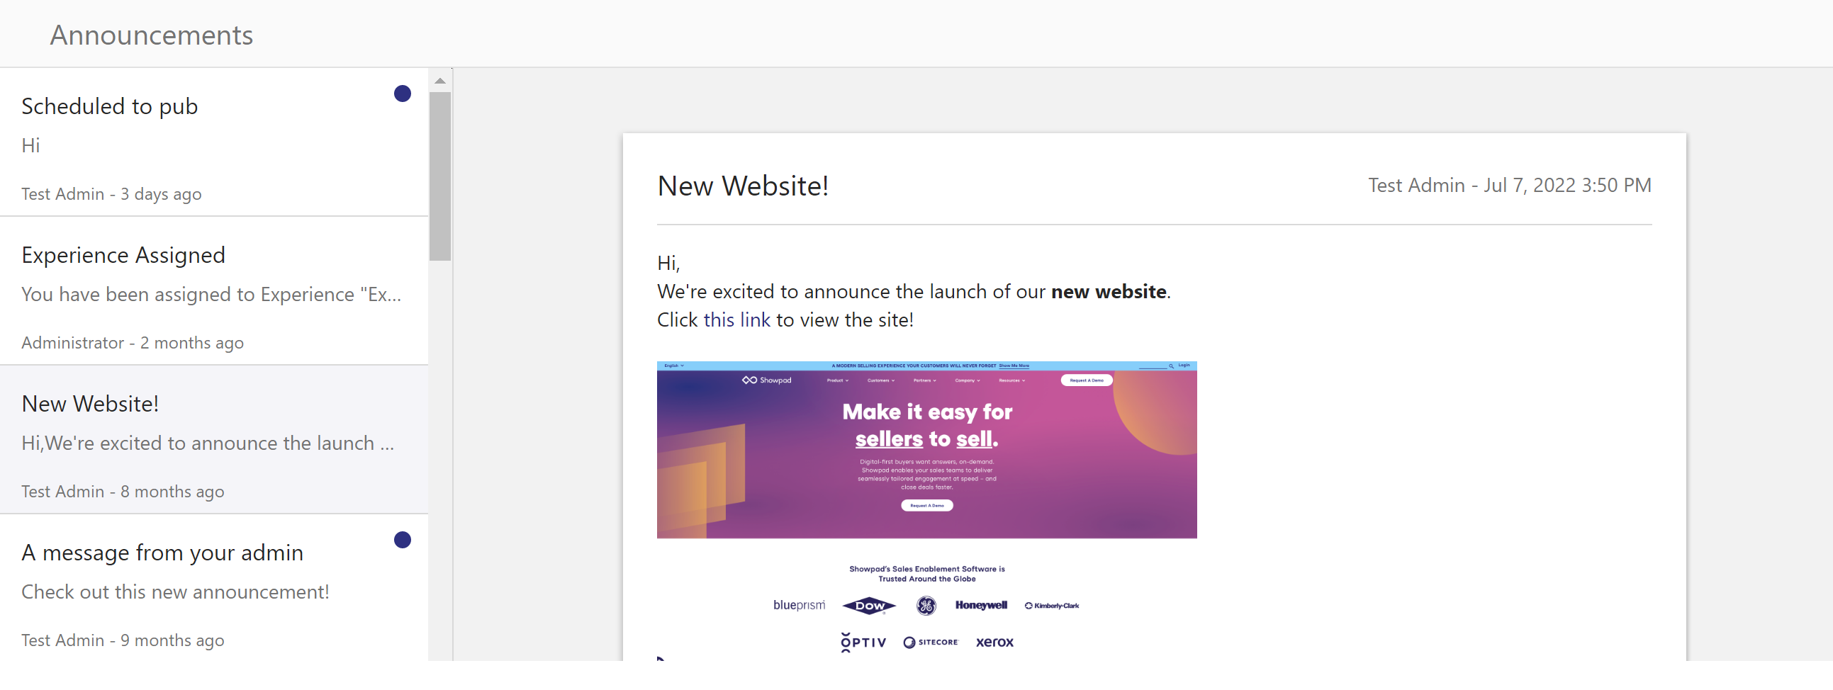This screenshot has height=690, width=1833.
Task: Click unread dot on Scheduled to pub
Action: (x=402, y=94)
